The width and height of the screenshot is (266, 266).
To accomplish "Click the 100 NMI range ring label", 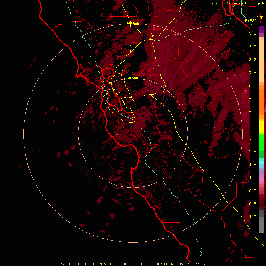I will (x=133, y=23).
